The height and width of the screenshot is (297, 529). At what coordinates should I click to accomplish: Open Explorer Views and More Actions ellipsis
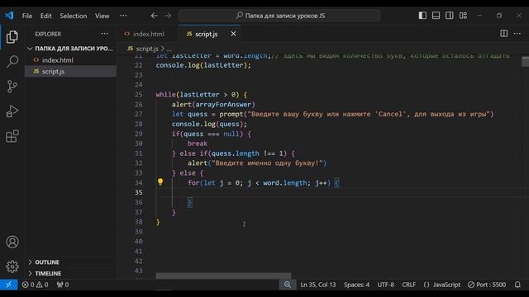(105, 34)
